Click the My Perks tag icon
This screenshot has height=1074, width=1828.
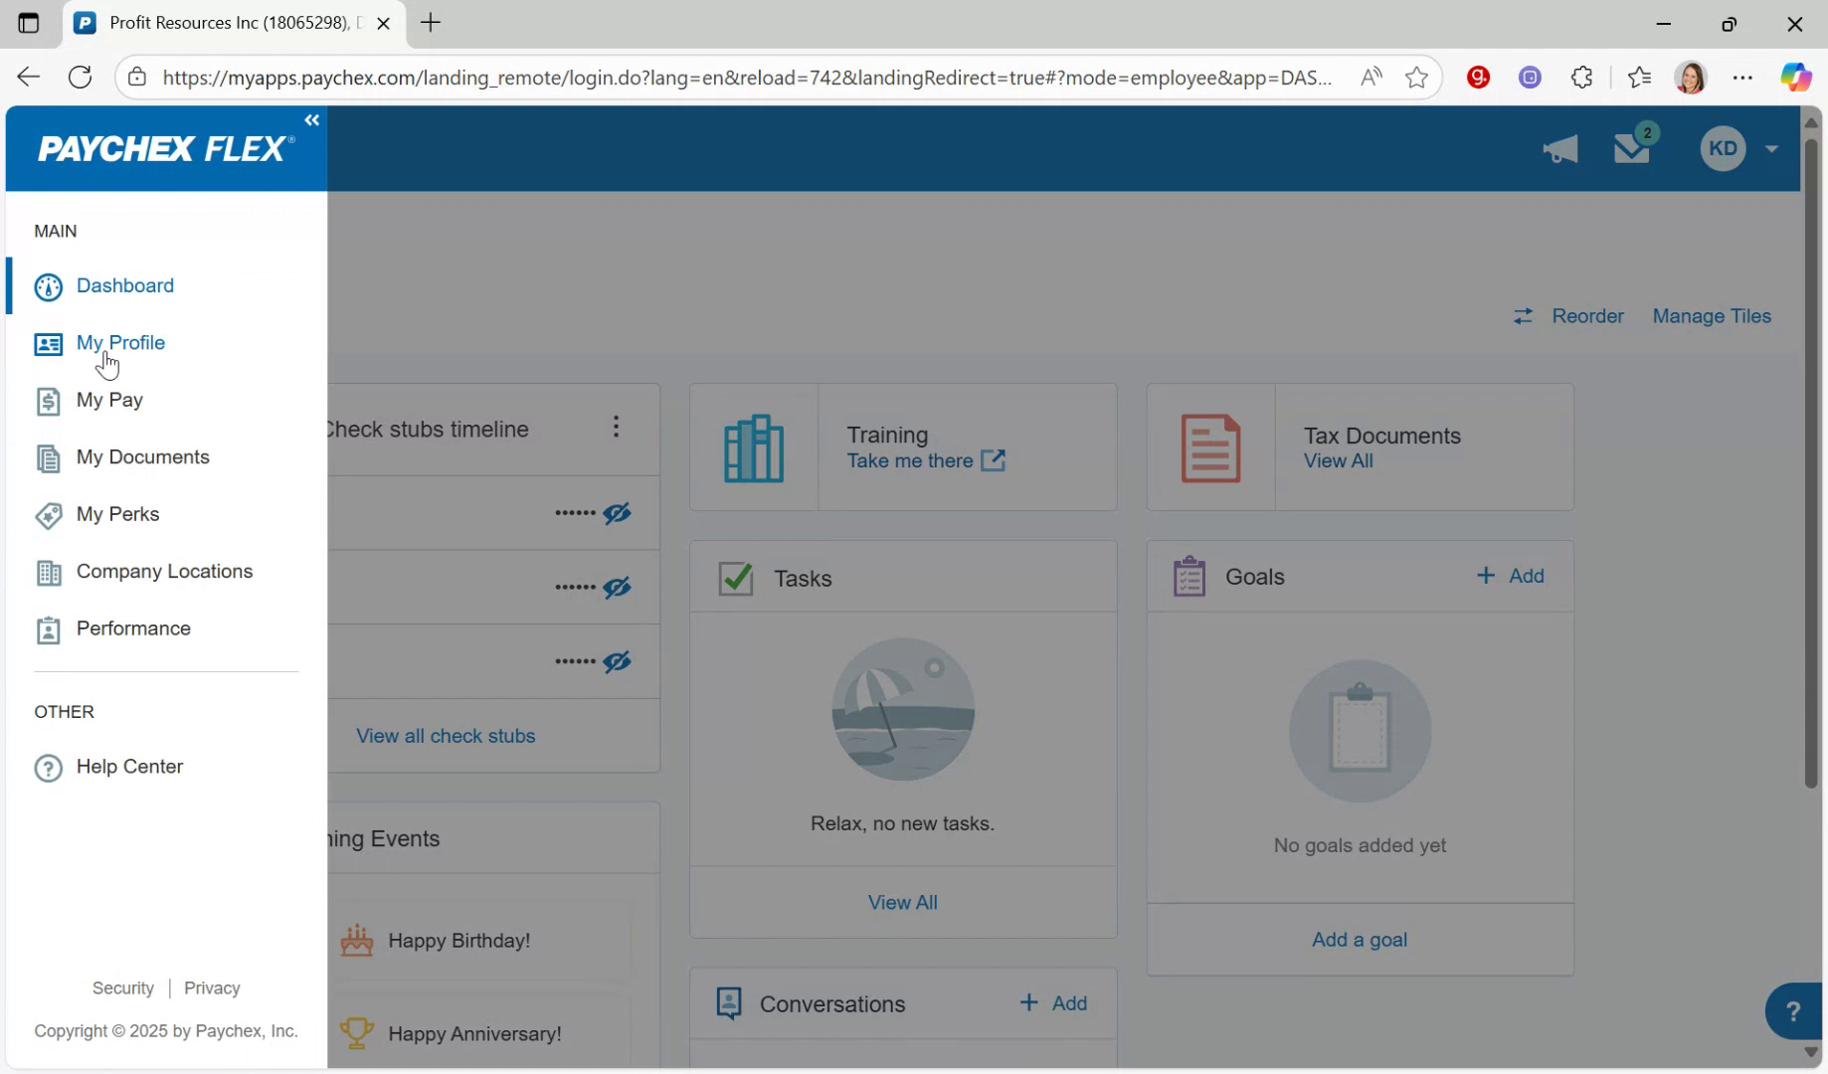[x=49, y=515]
